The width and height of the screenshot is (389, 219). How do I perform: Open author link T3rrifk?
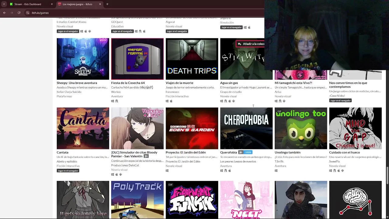click(279, 162)
